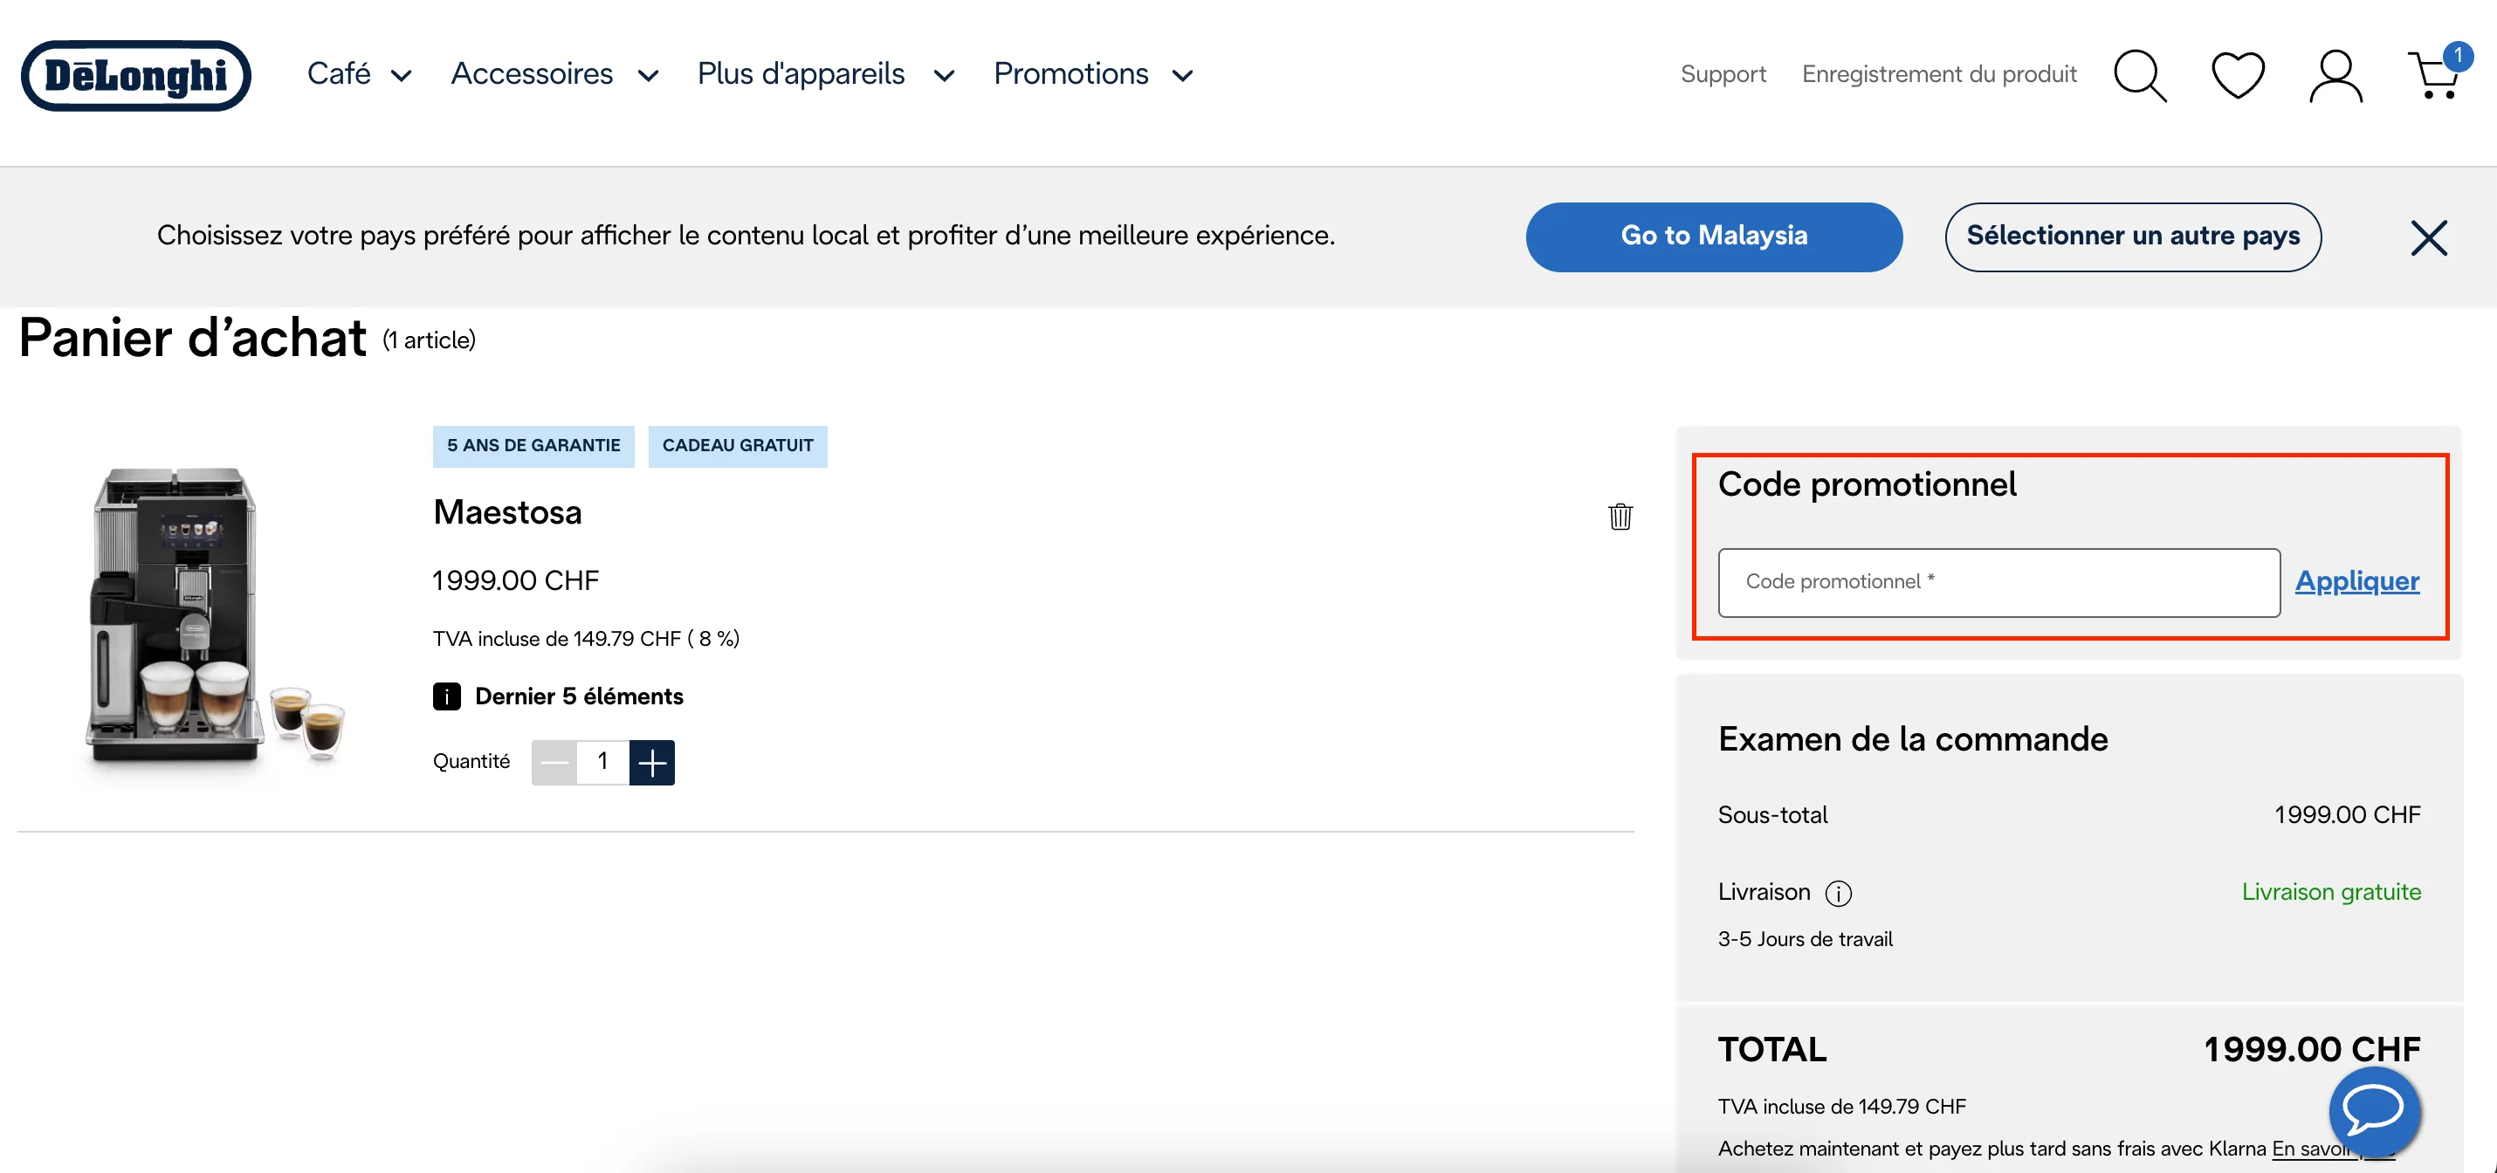Increase quantity with the plus button

651,762
